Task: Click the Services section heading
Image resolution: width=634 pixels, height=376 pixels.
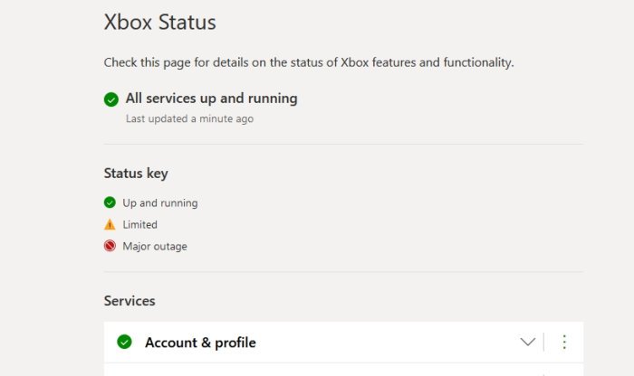Action: [130, 301]
